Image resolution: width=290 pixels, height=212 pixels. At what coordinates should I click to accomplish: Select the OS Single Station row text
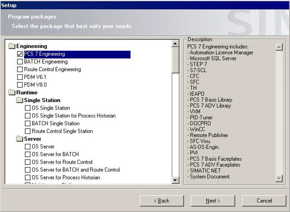click(51, 108)
